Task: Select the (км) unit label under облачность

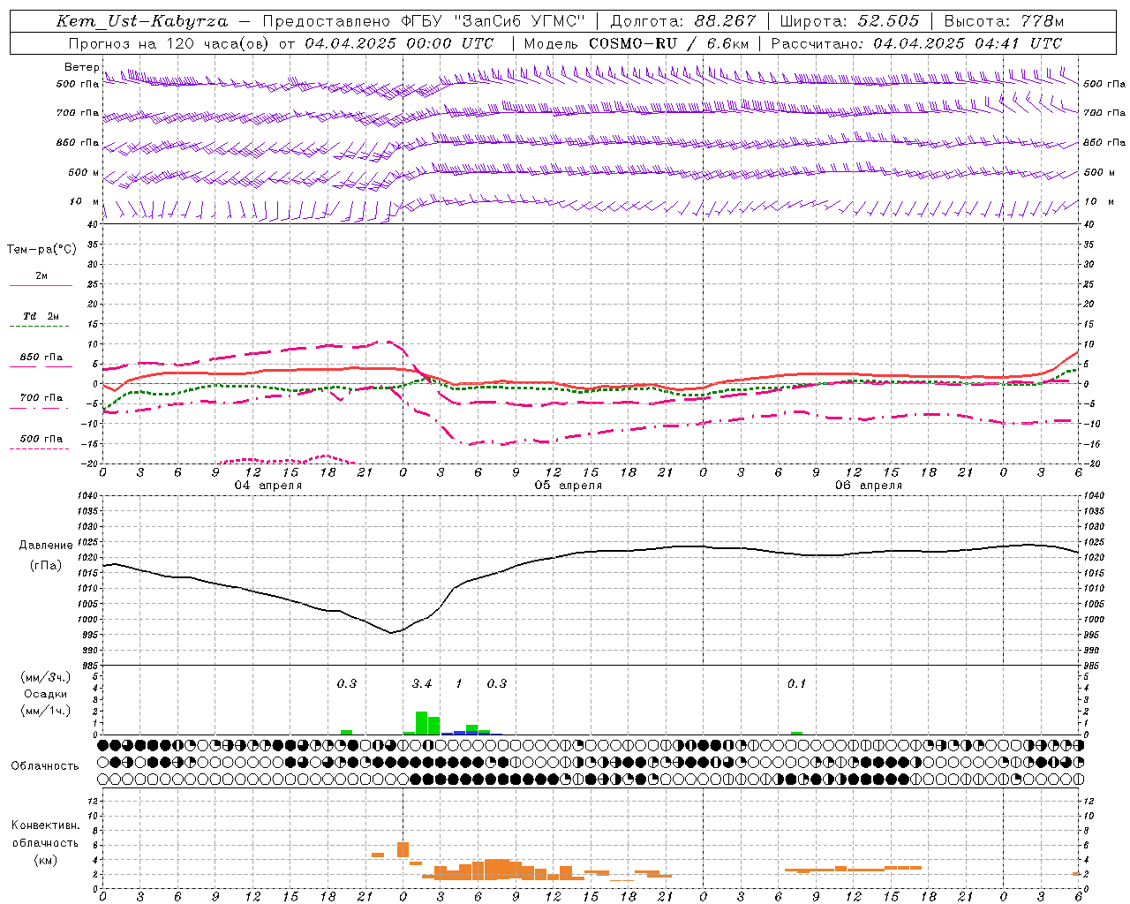Action: point(45,860)
